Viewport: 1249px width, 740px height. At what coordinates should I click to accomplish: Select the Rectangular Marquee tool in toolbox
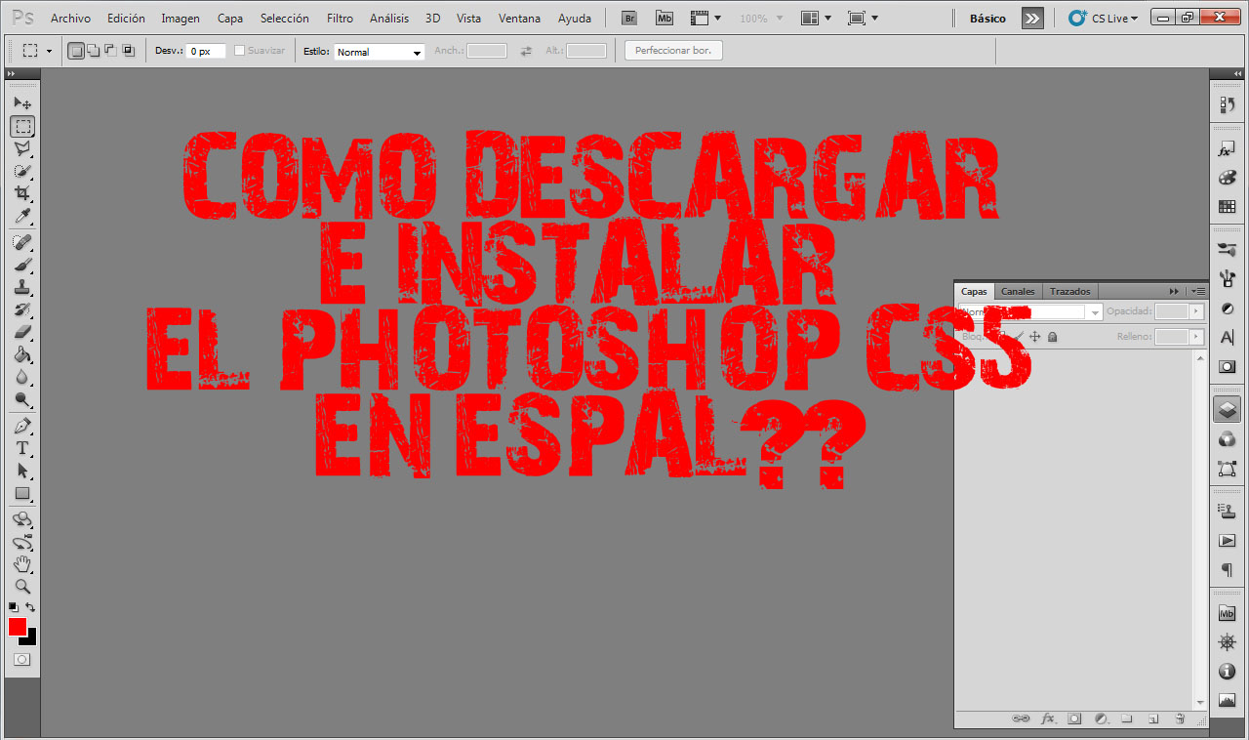[22, 126]
